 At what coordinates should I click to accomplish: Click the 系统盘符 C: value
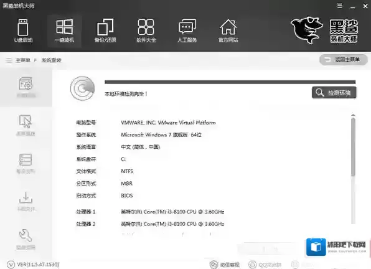point(123,159)
